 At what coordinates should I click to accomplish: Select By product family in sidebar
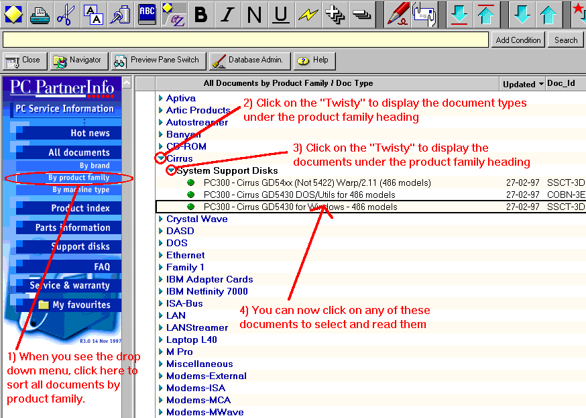(x=78, y=178)
